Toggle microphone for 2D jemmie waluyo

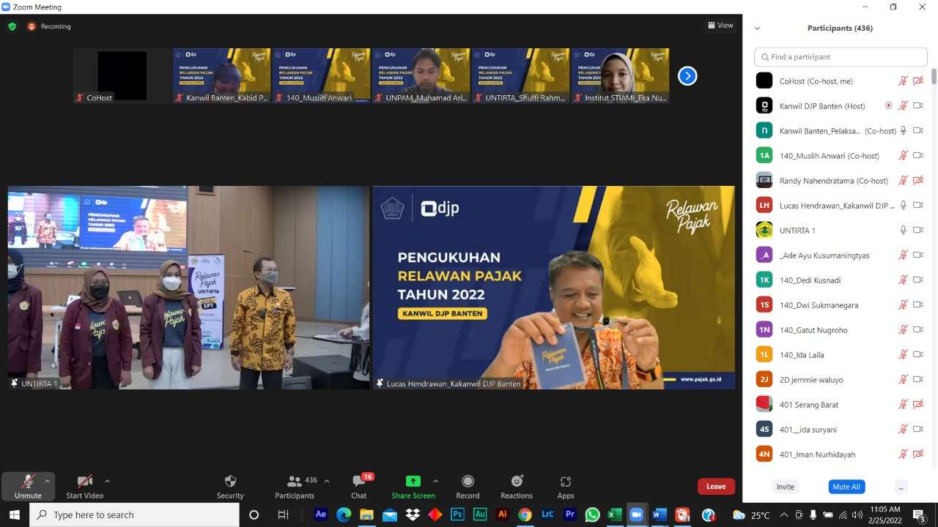coord(904,379)
